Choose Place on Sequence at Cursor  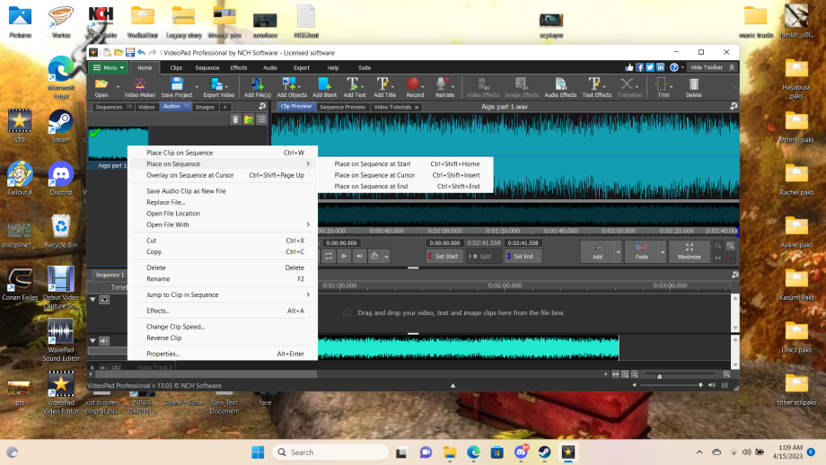click(x=406, y=175)
